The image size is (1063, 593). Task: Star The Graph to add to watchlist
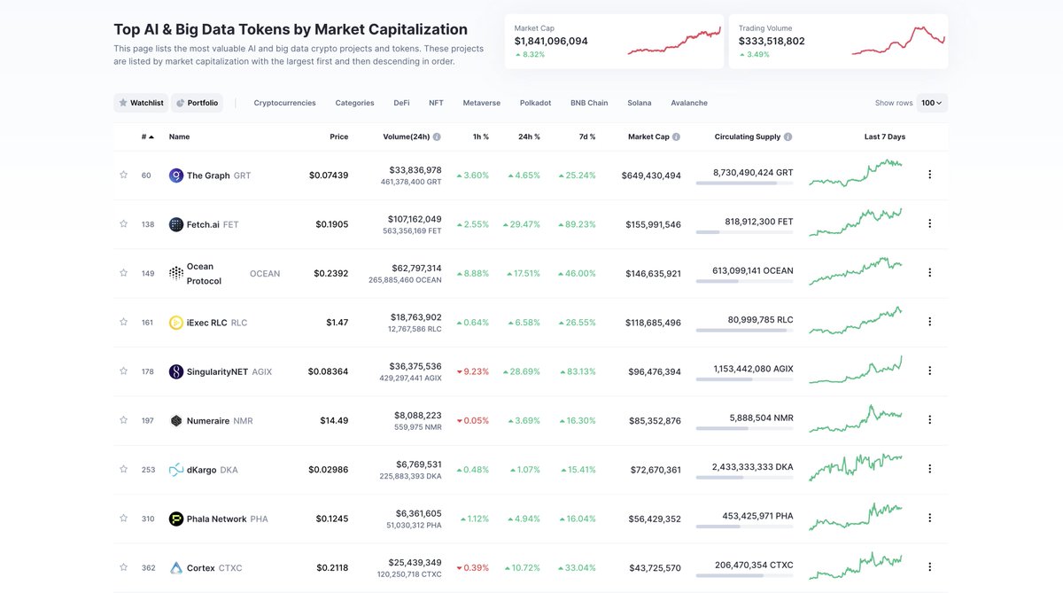click(x=124, y=175)
